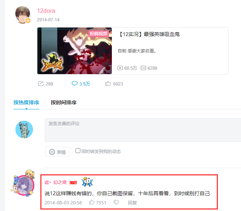Click the video thumbnail labeled 投稿视频
This screenshot has width=241, height=211.
click(74, 51)
